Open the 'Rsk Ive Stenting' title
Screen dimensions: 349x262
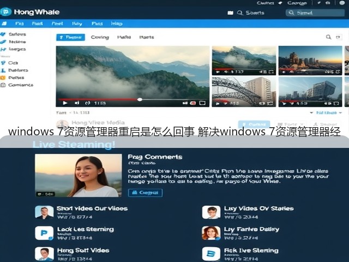pyautogui.click(x=251, y=251)
